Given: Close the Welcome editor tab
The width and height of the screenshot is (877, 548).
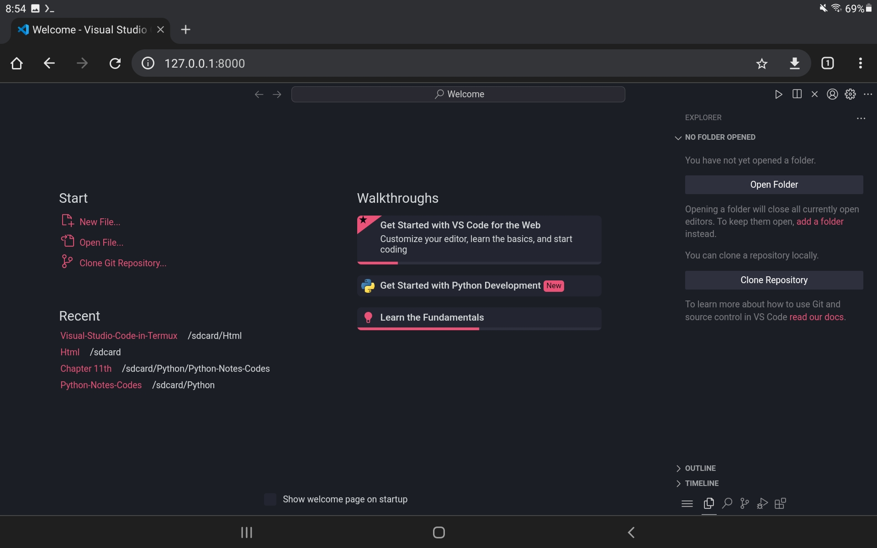Looking at the screenshot, I should pos(815,94).
